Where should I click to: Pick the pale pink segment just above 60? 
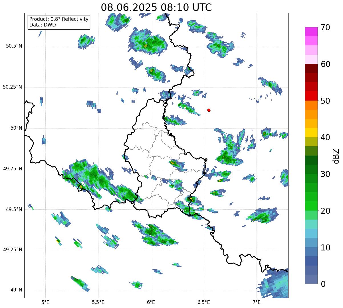click(311, 59)
